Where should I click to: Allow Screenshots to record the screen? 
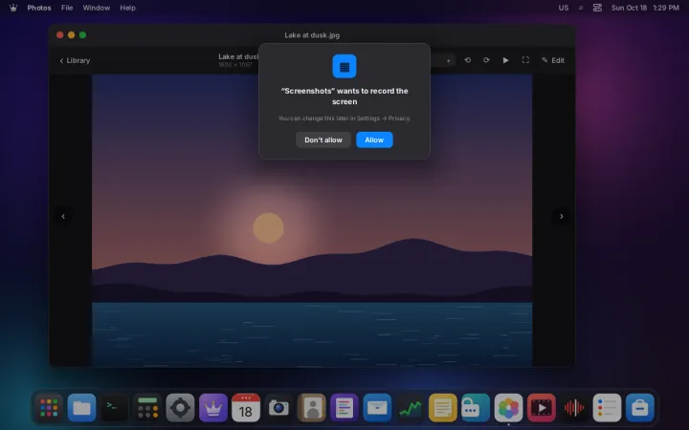(374, 140)
